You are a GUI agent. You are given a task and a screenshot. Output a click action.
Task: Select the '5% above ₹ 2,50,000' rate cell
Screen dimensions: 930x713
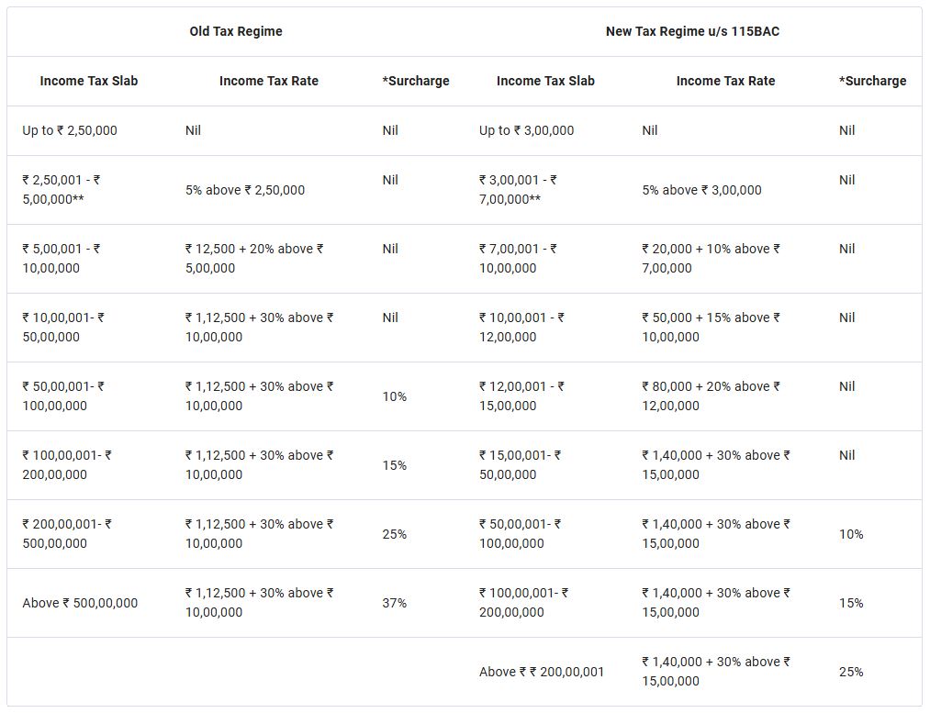coord(245,190)
